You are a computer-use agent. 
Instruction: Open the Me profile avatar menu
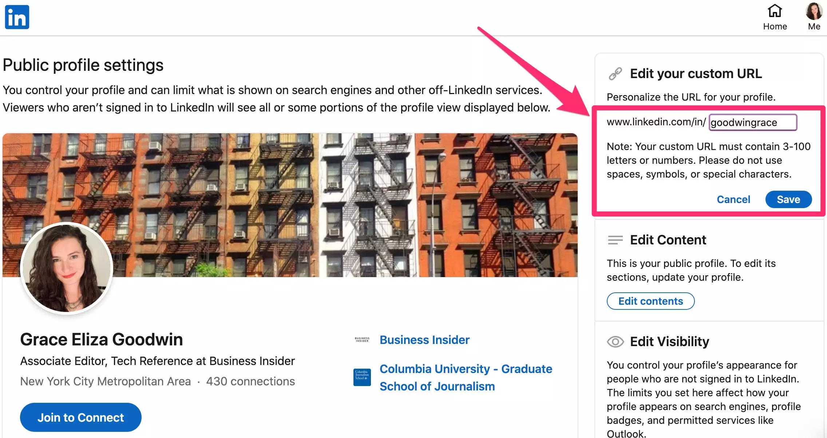click(814, 11)
